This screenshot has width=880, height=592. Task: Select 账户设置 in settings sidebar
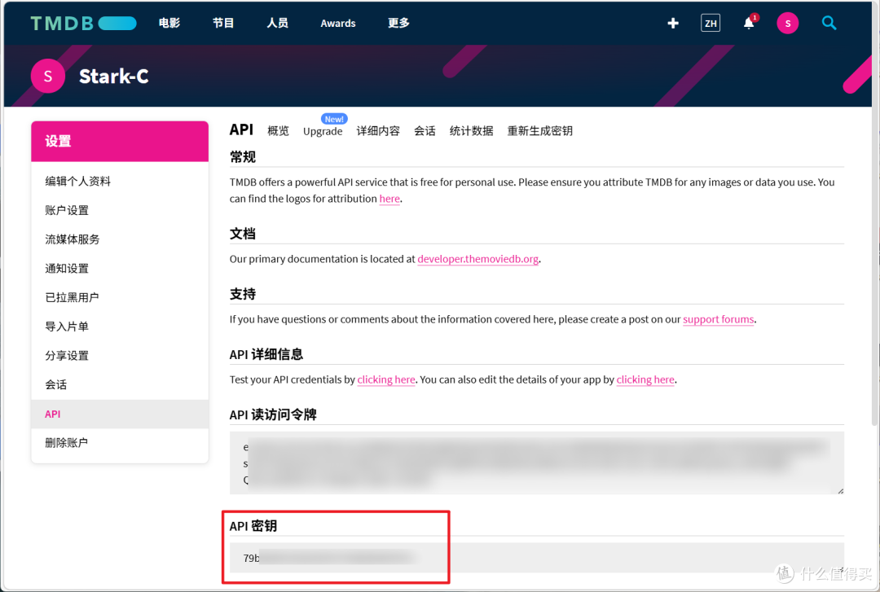click(x=120, y=210)
